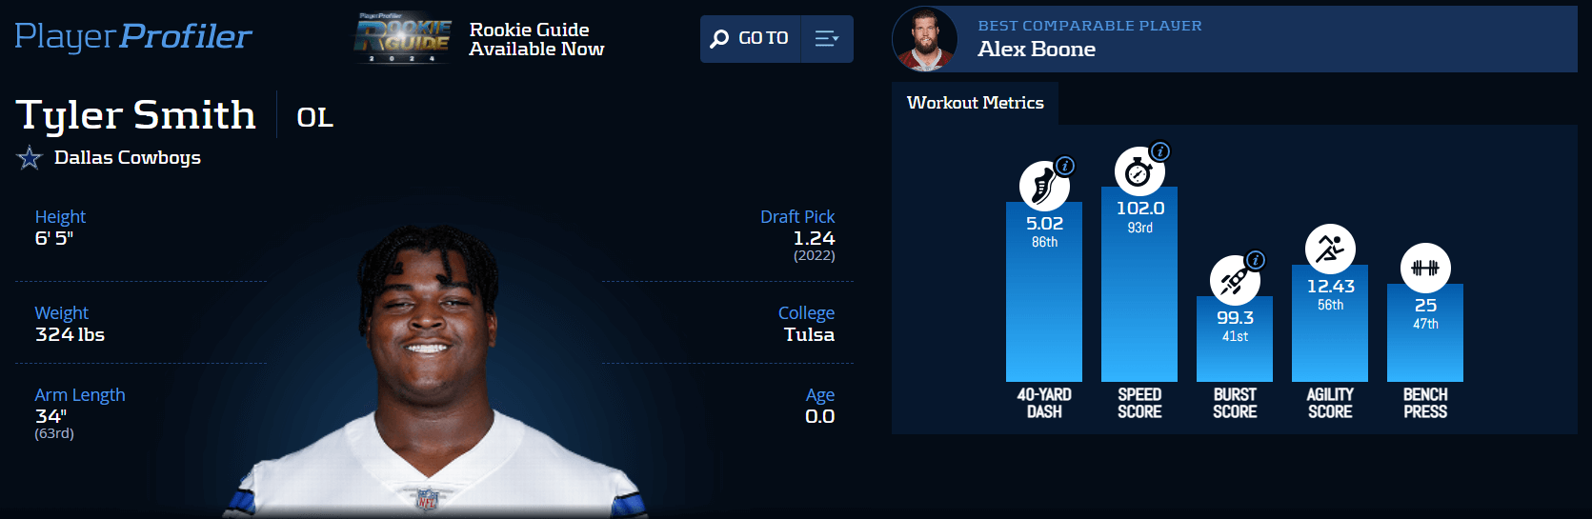Click the Burst Score rocket icon
Screen dimensions: 1592x519
coord(1235,281)
